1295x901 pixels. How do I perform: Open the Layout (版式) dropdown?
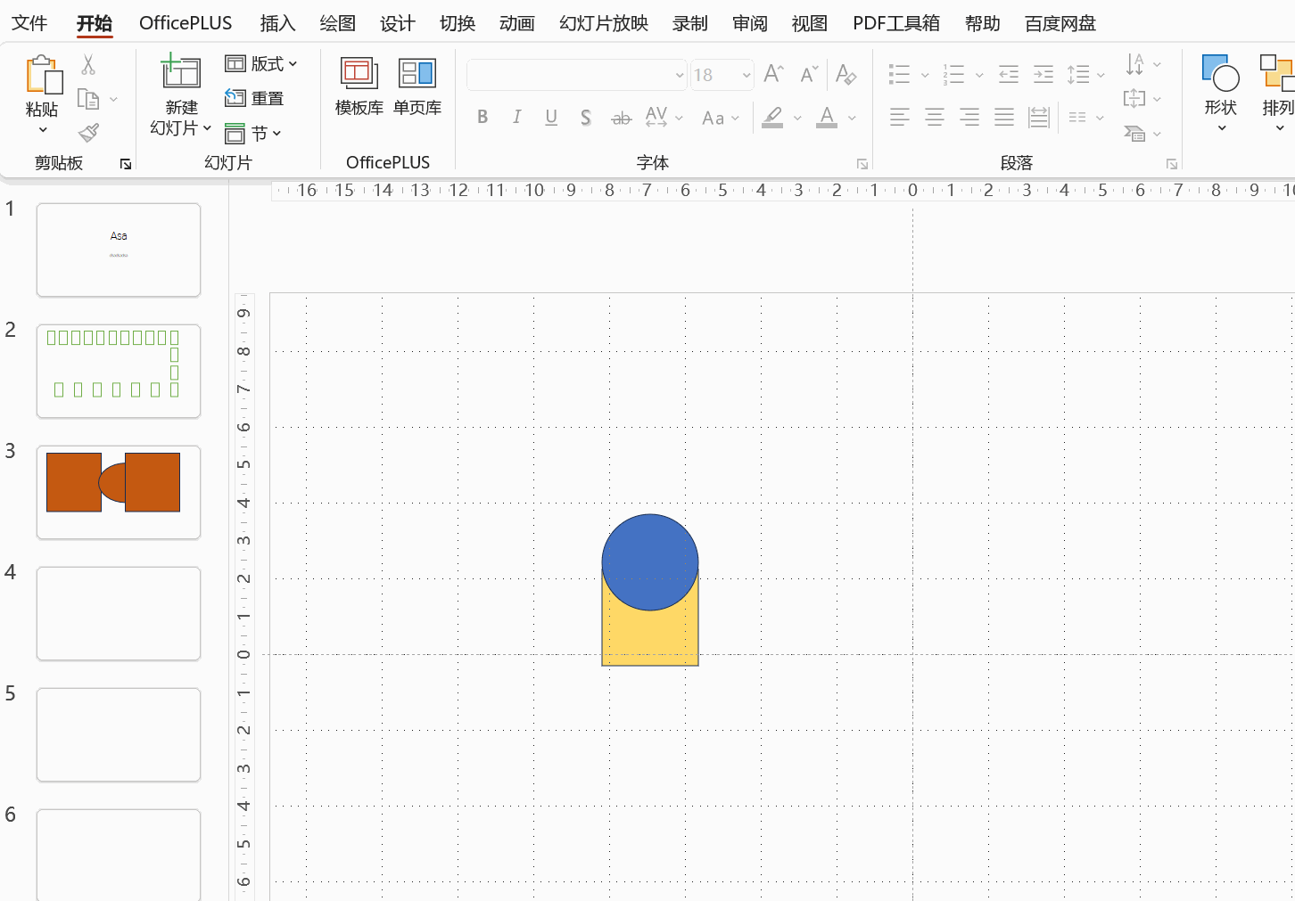coord(261,63)
